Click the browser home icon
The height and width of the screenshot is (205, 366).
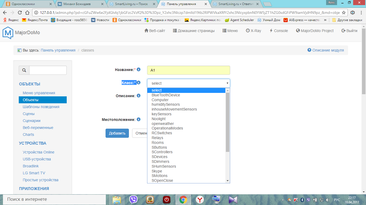pos(27,13)
